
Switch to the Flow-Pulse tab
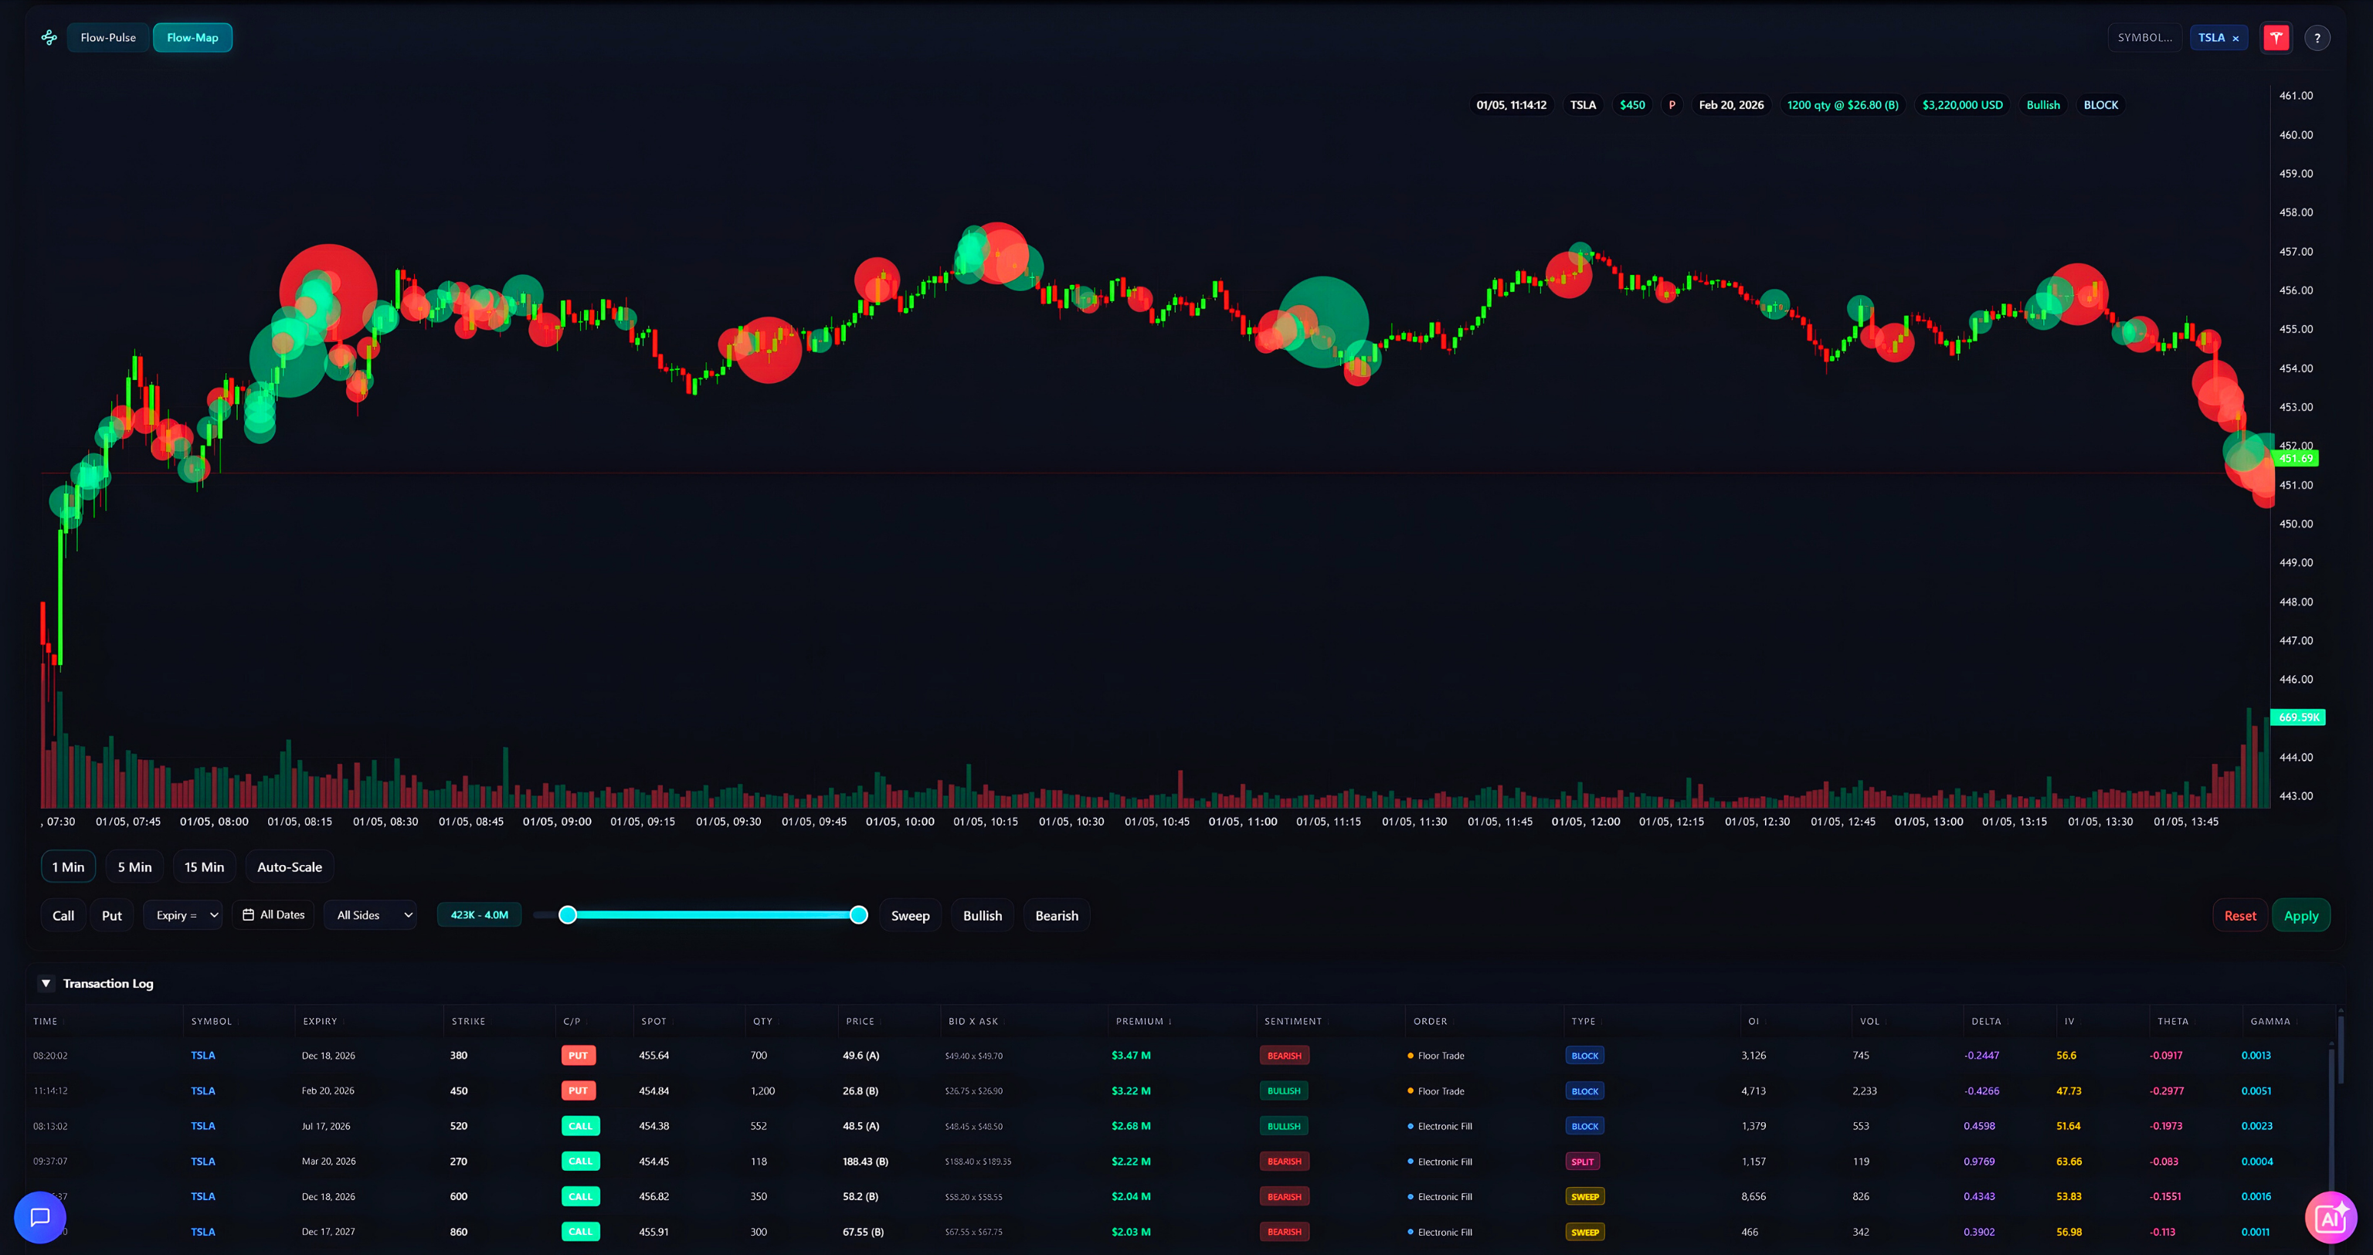108,38
